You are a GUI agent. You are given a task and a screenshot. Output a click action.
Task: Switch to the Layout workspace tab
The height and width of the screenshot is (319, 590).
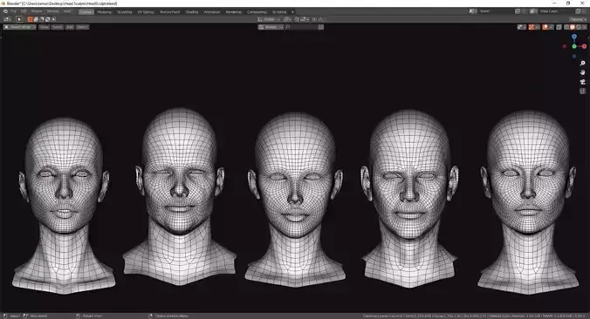(86, 11)
